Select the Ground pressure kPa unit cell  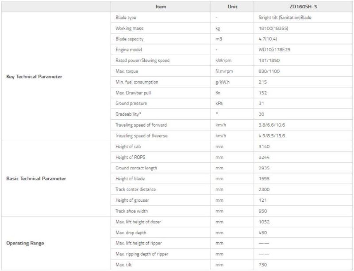point(218,103)
